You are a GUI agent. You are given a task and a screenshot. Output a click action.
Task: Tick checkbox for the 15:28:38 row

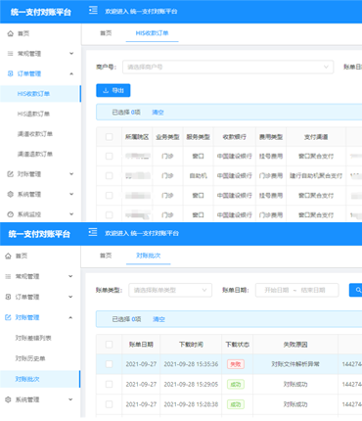110,404
